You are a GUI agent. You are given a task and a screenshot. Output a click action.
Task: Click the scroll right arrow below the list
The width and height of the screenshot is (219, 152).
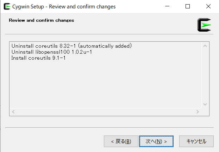(198, 112)
